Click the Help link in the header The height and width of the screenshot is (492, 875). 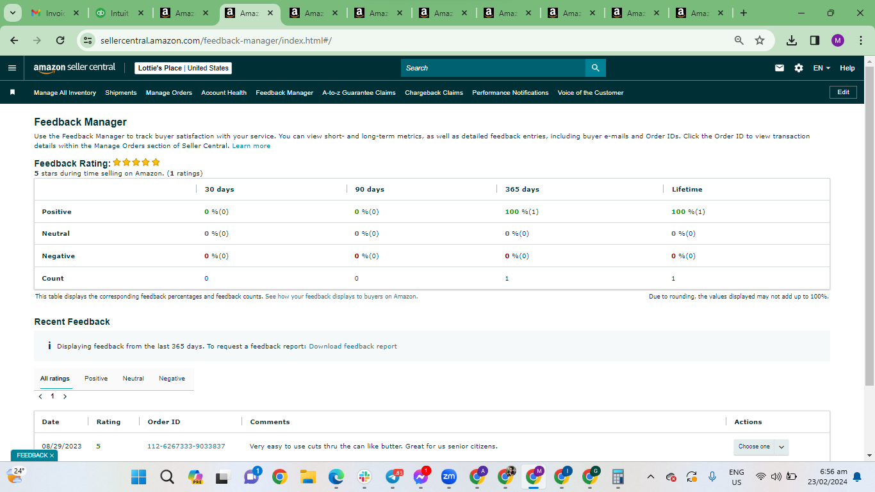pyautogui.click(x=847, y=68)
